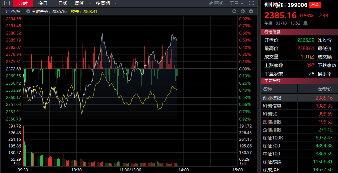
Task: Click the collapse sidebar arrow icon
Action: pyautogui.click(x=7, y=3)
